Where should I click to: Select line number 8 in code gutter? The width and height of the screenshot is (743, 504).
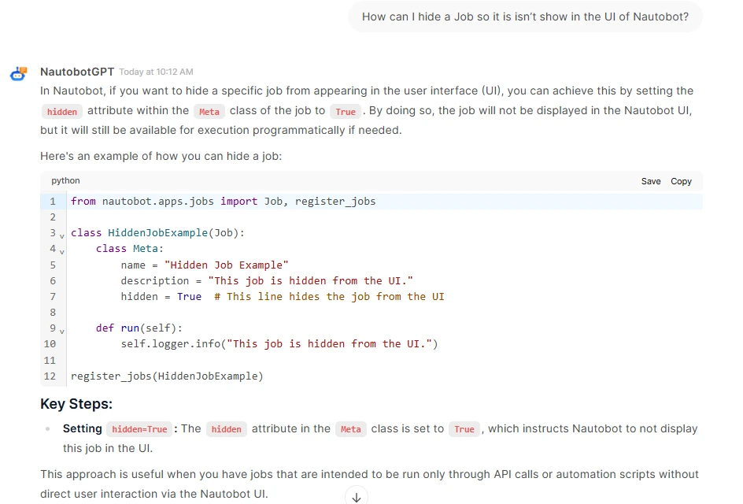(53, 313)
